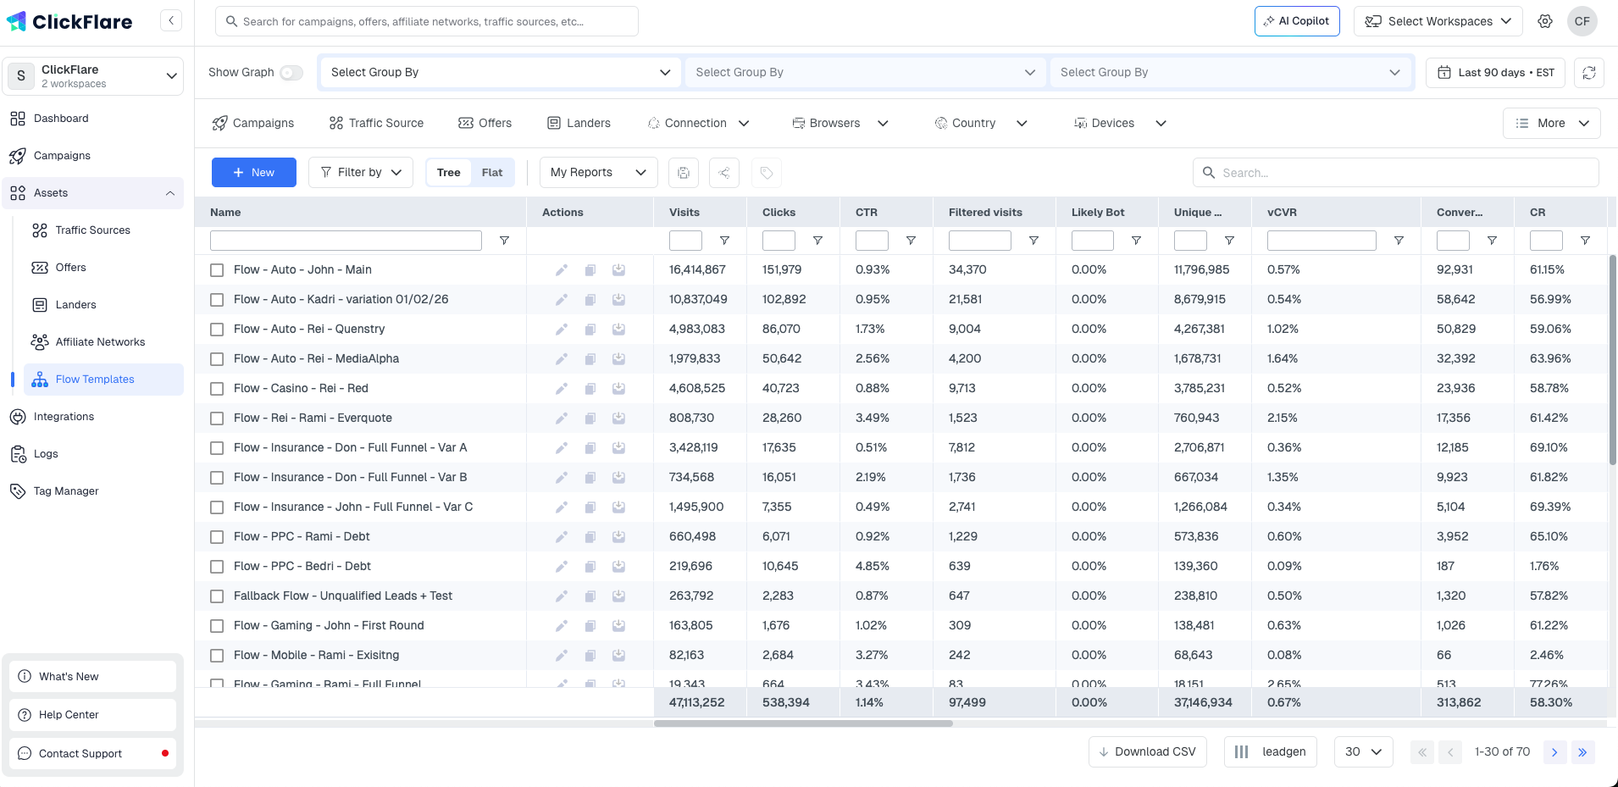The height and width of the screenshot is (787, 1618).
Task: Open the rows-per-page dropdown showing 30
Action: [1363, 752]
